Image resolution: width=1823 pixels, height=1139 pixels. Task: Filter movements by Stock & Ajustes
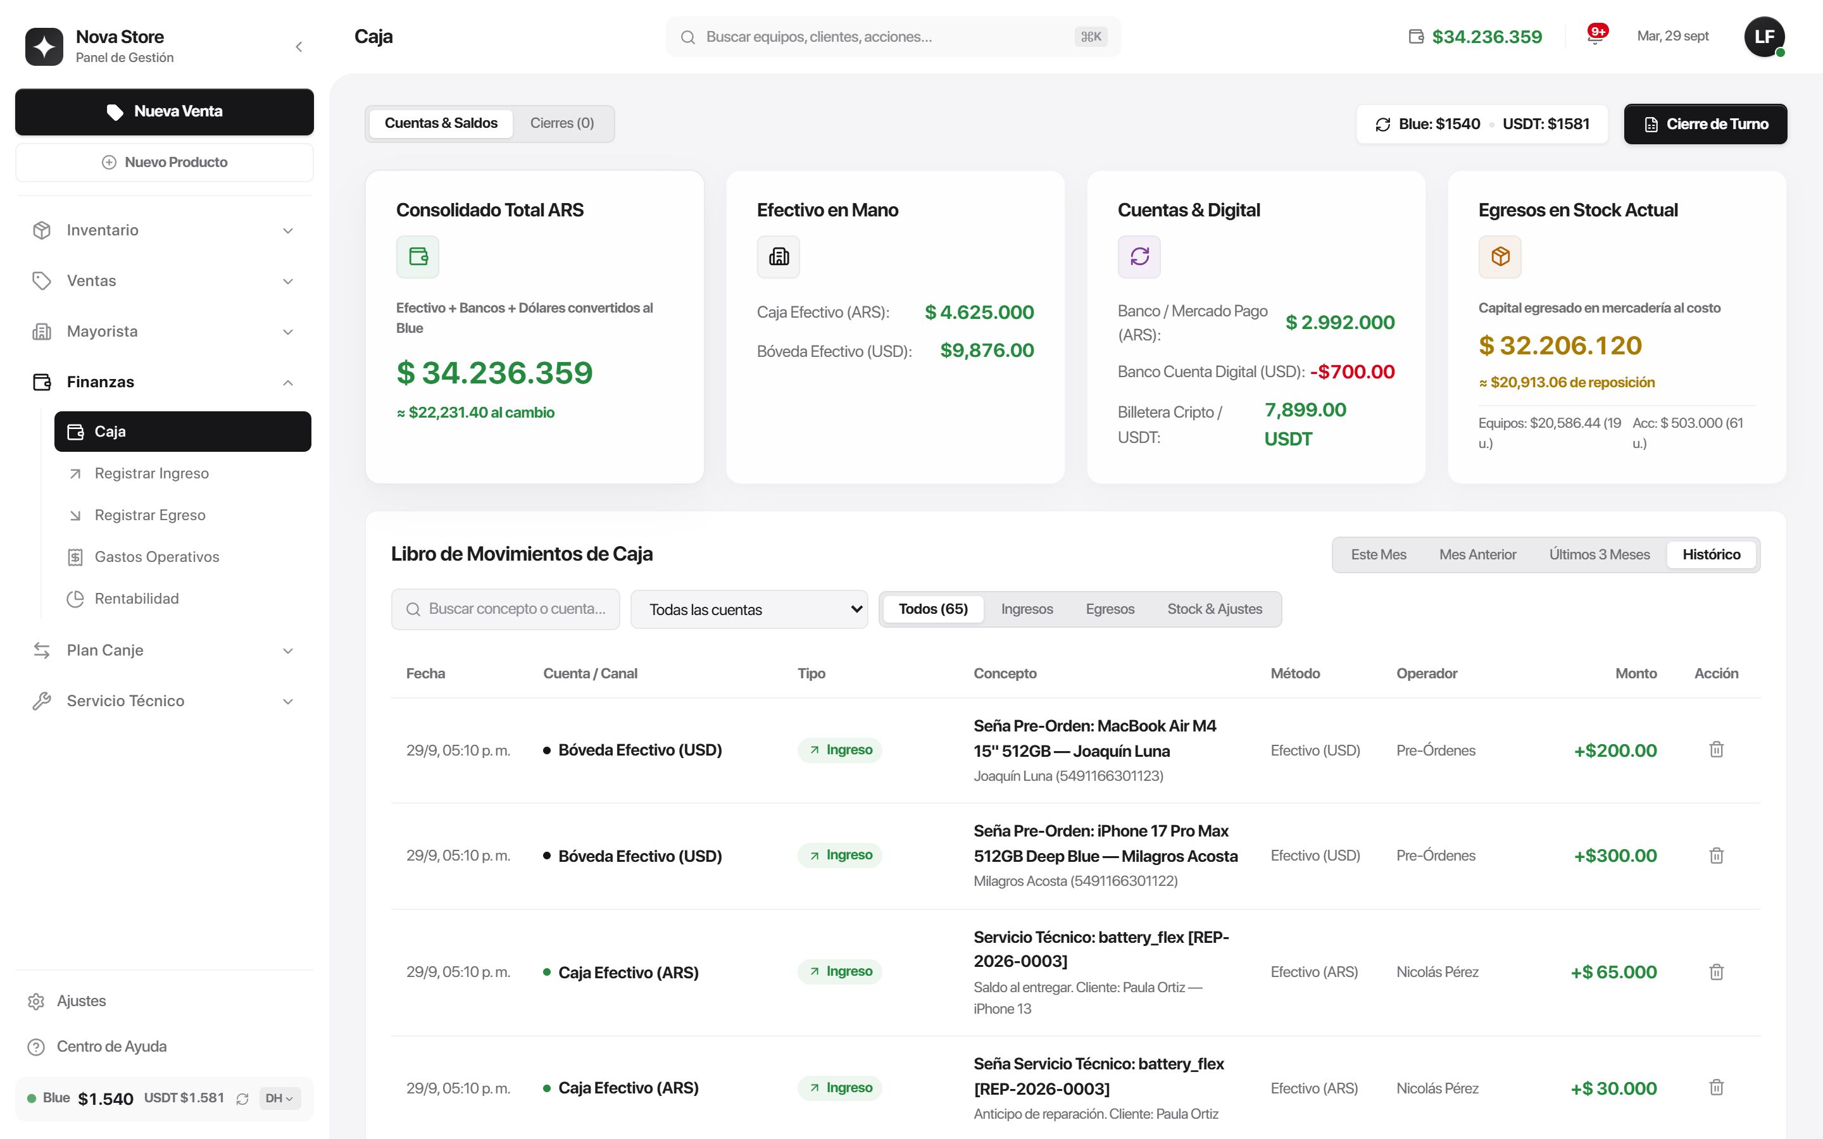[x=1214, y=609]
